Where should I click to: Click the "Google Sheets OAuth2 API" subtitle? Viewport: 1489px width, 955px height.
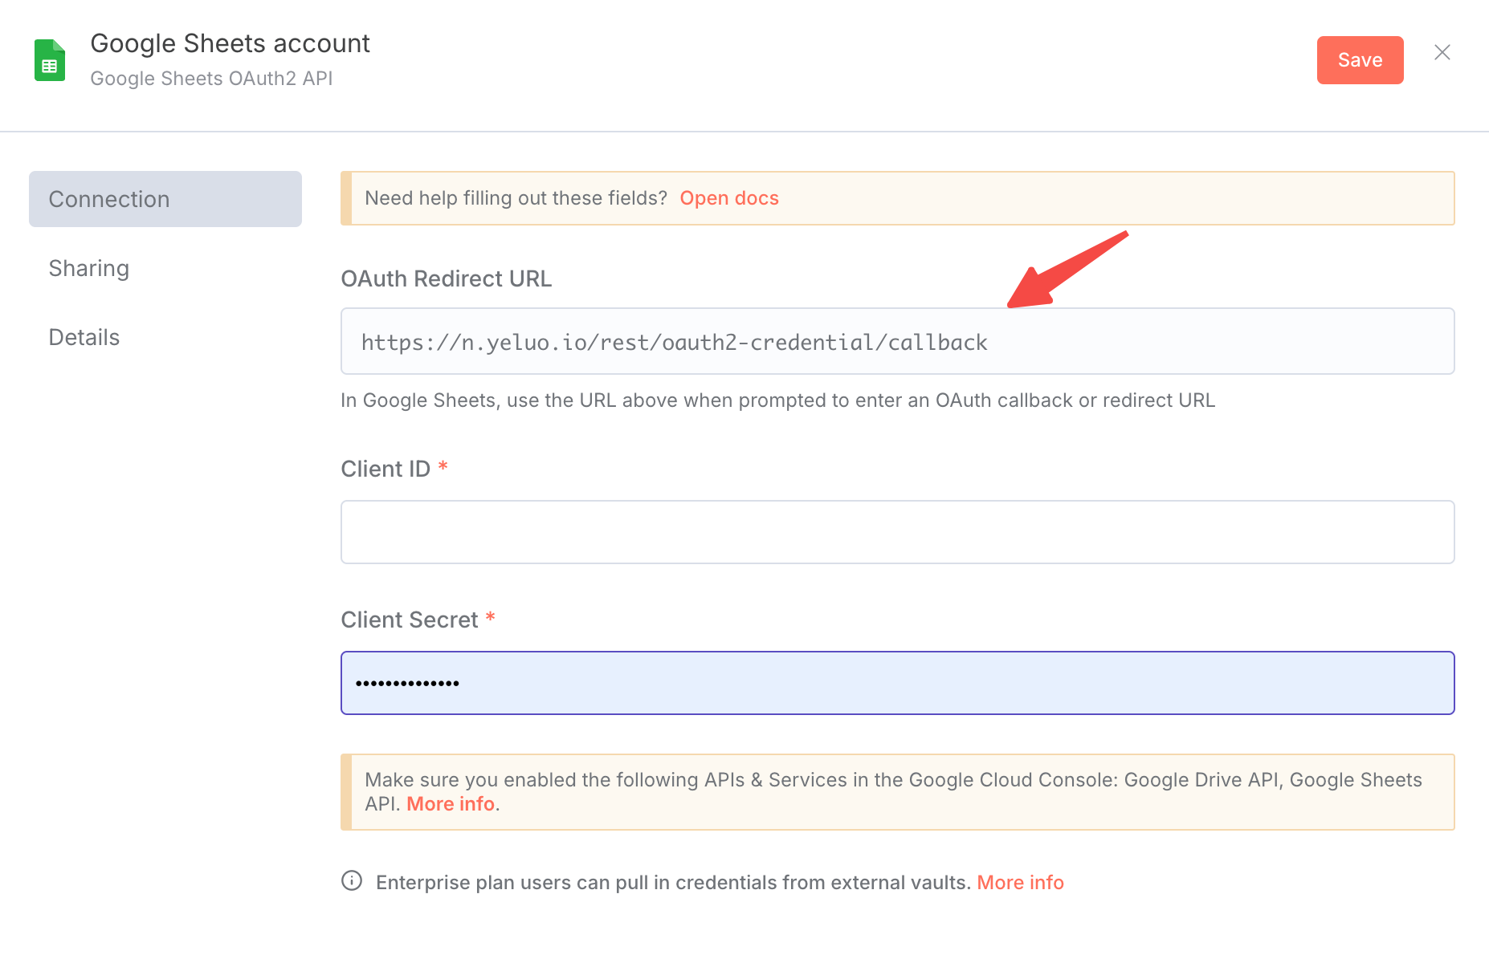click(211, 79)
